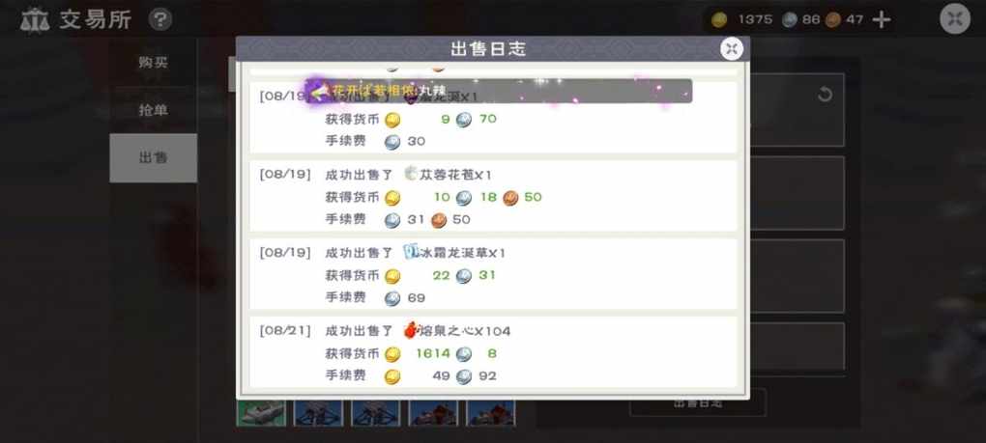The width and height of the screenshot is (986, 443).
Task: Select the 苁蓉花苞 sale log entry
Action: (x=493, y=196)
